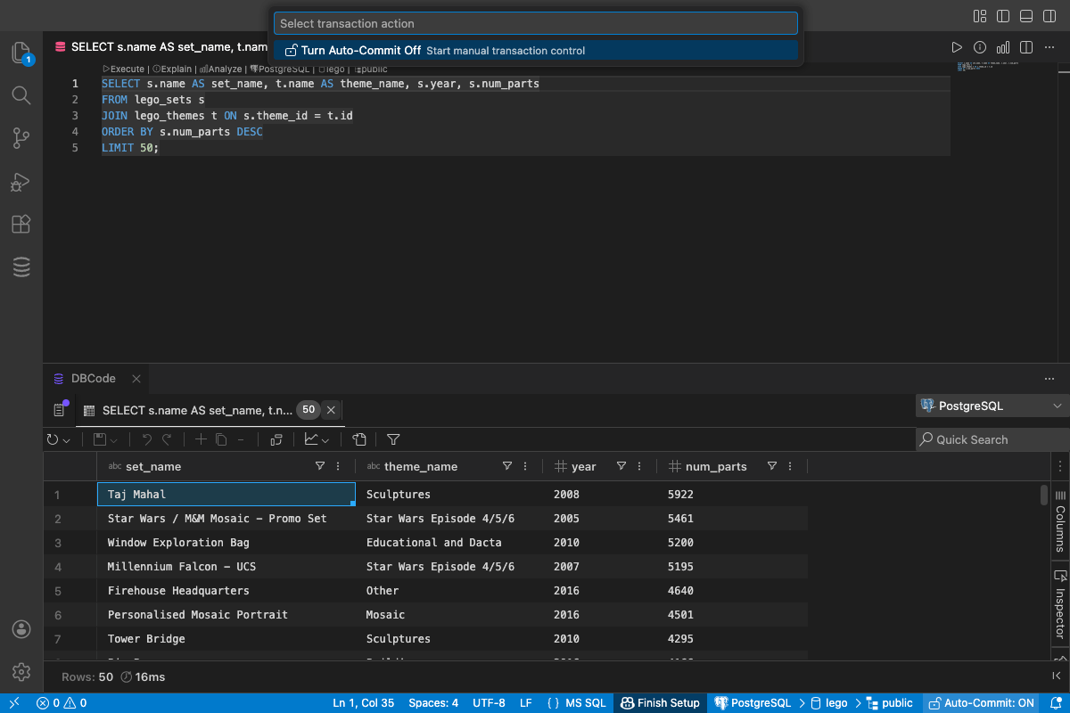Open Finish Setup in the status bar

(x=660, y=702)
